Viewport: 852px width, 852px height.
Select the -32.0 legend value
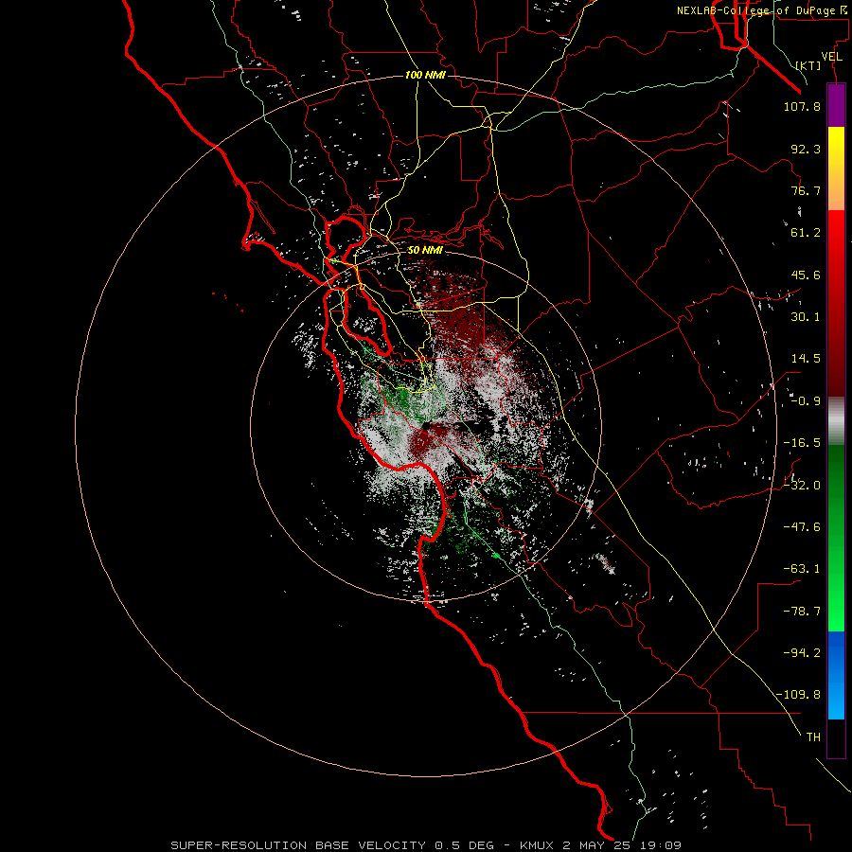(x=802, y=486)
